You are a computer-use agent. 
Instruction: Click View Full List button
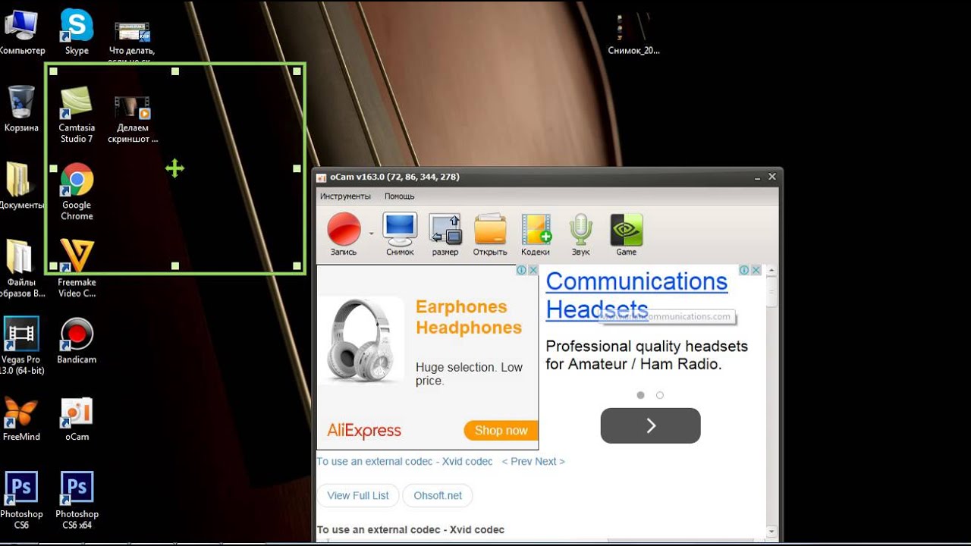pyautogui.click(x=358, y=495)
